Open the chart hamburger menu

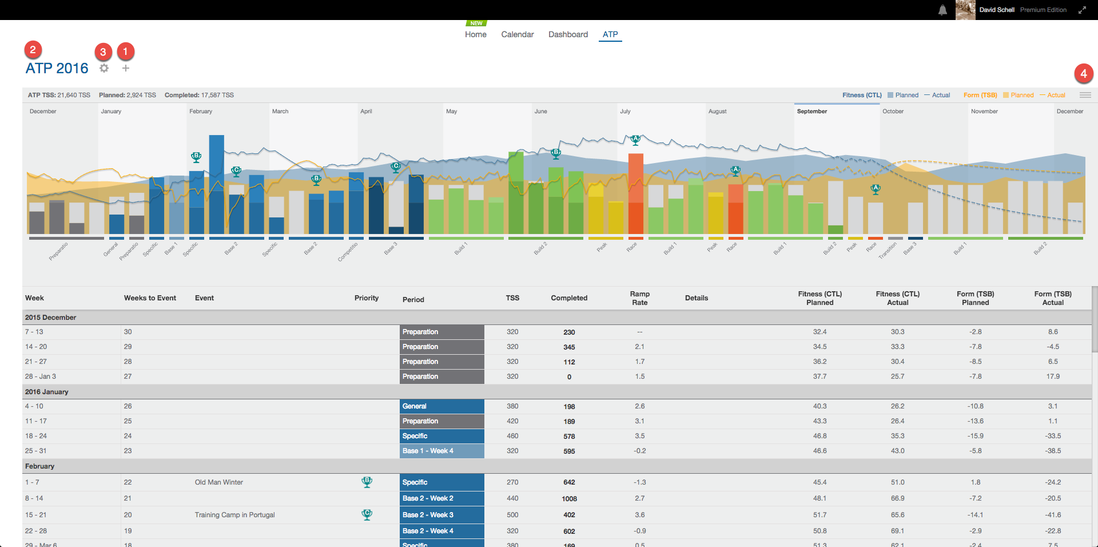click(x=1085, y=95)
